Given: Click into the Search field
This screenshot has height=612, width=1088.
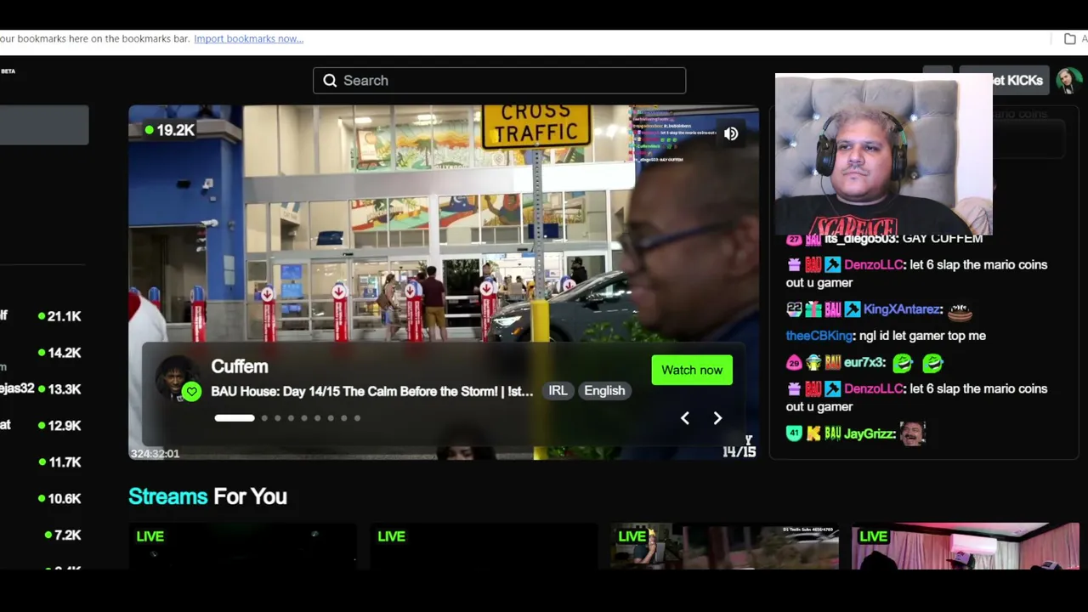Looking at the screenshot, I should point(499,81).
